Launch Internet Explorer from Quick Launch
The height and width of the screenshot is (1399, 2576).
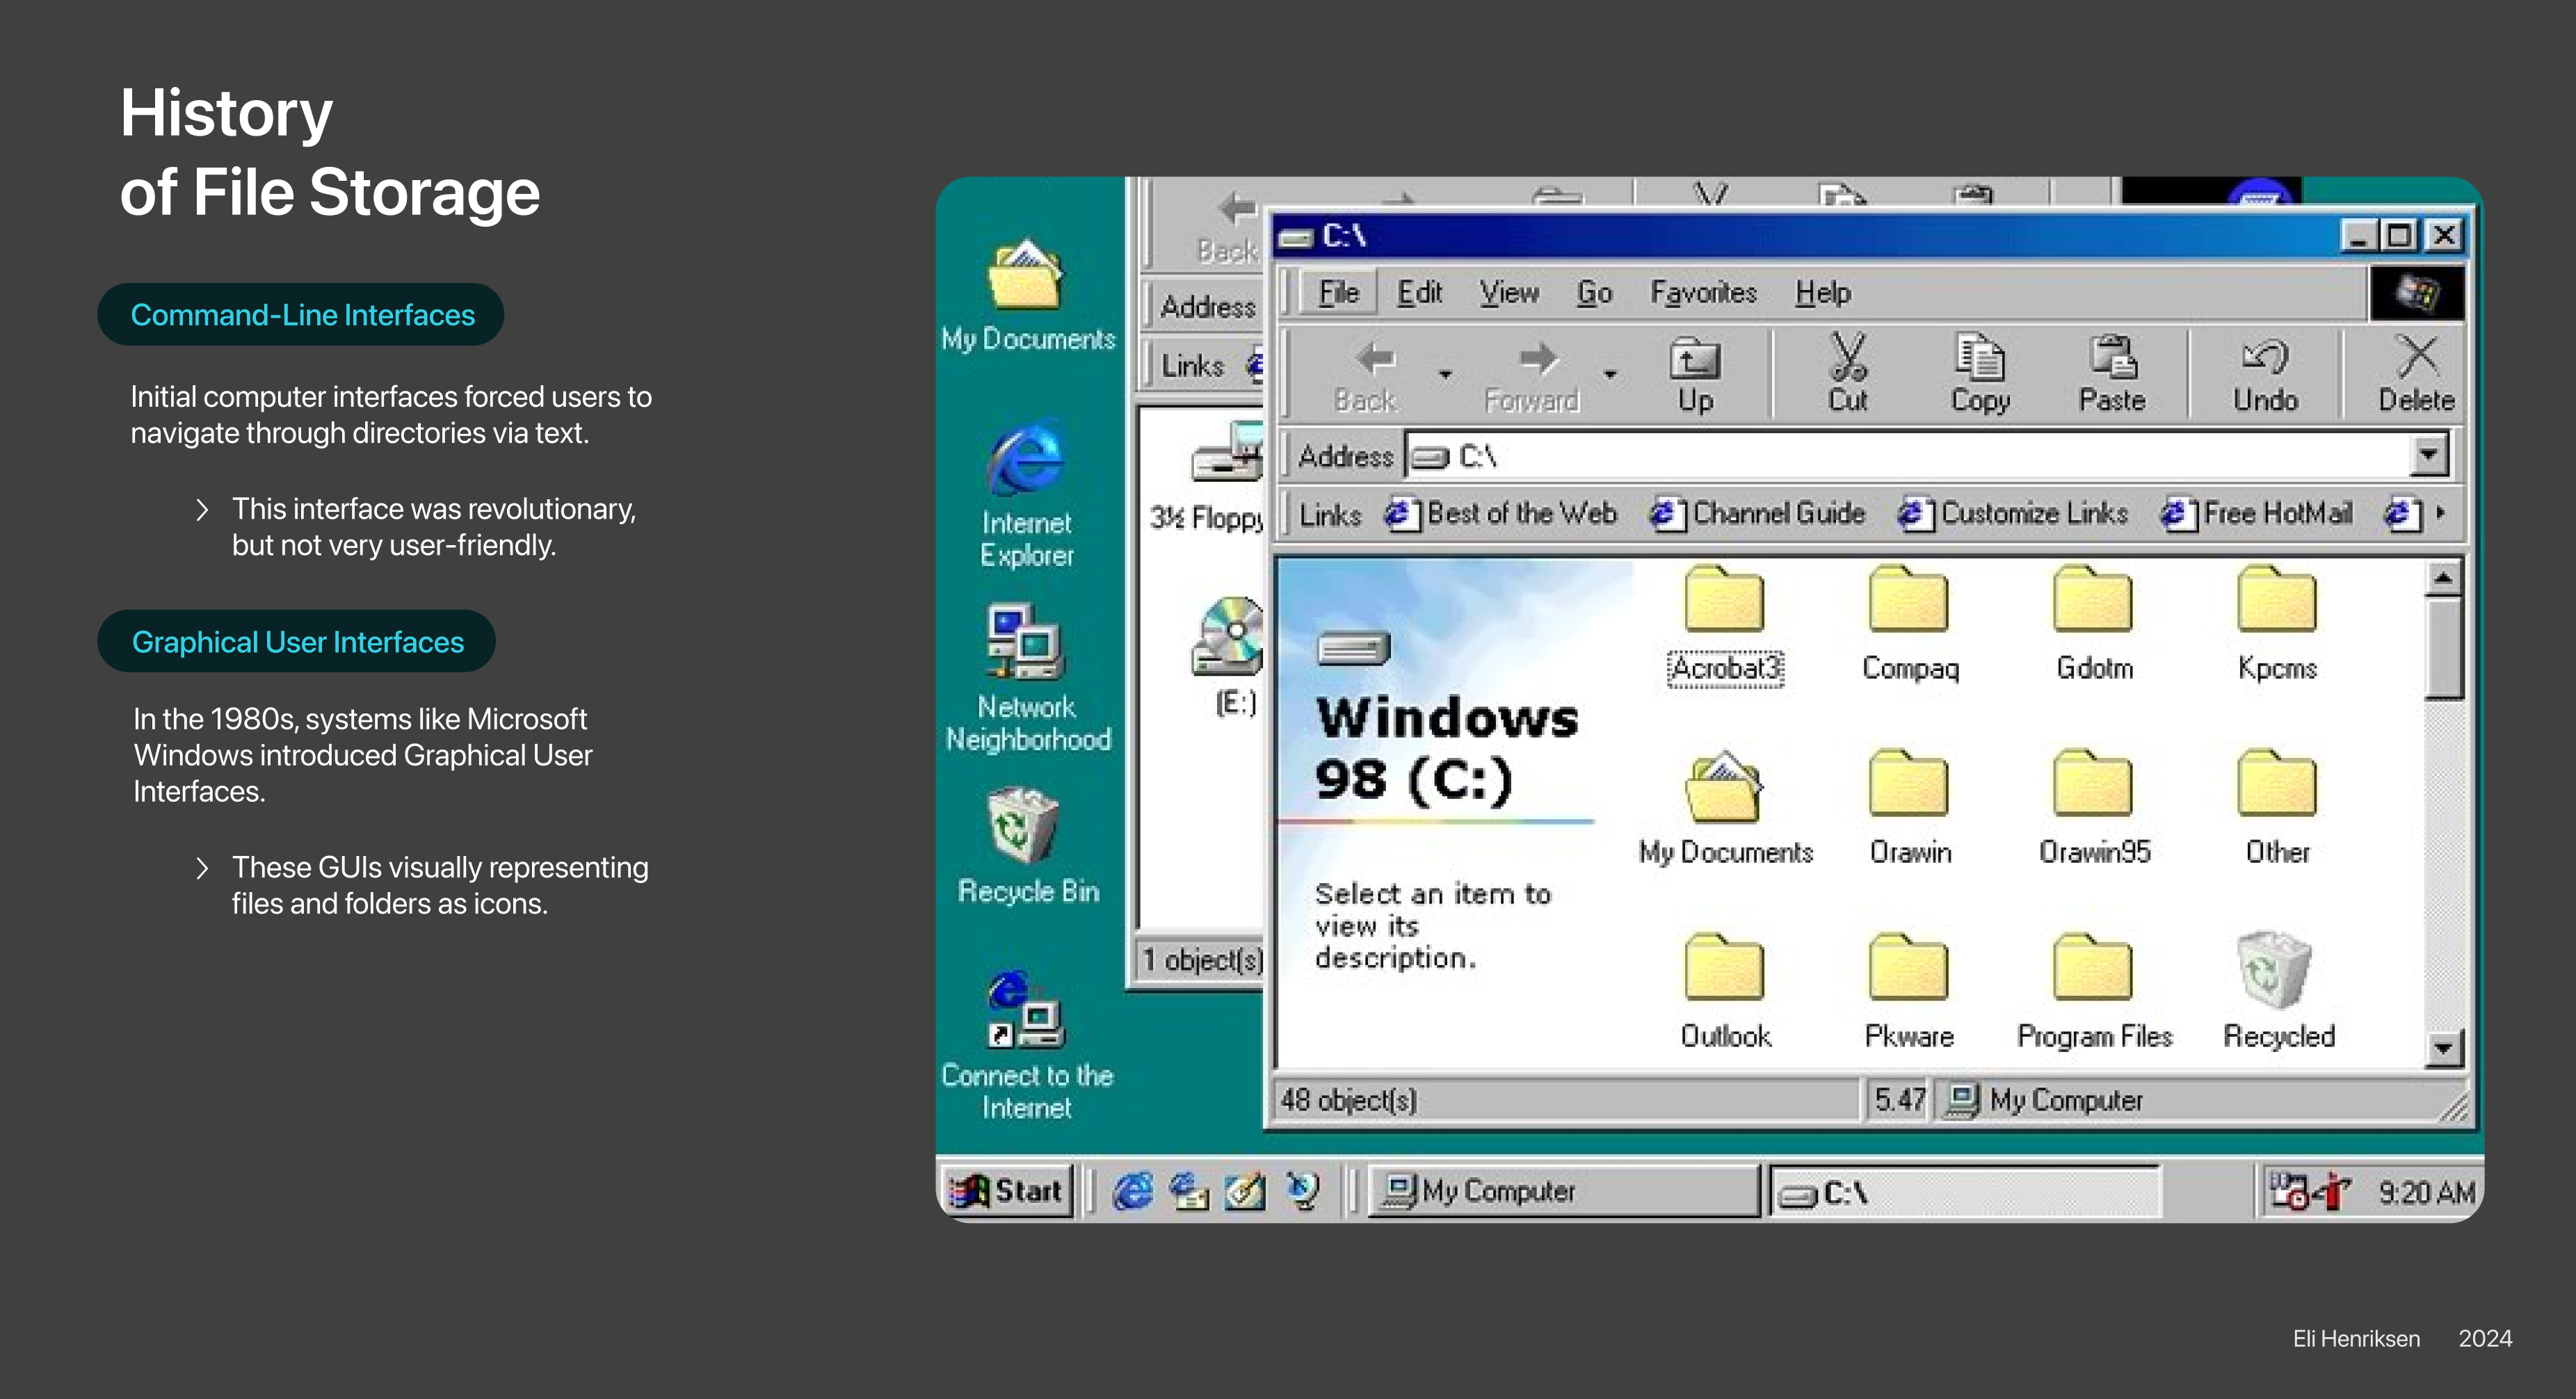coord(1133,1190)
